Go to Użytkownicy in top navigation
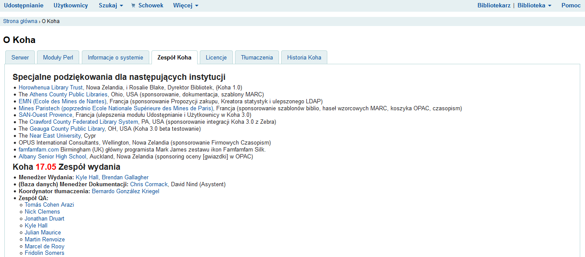The image size is (585, 257). (71, 6)
